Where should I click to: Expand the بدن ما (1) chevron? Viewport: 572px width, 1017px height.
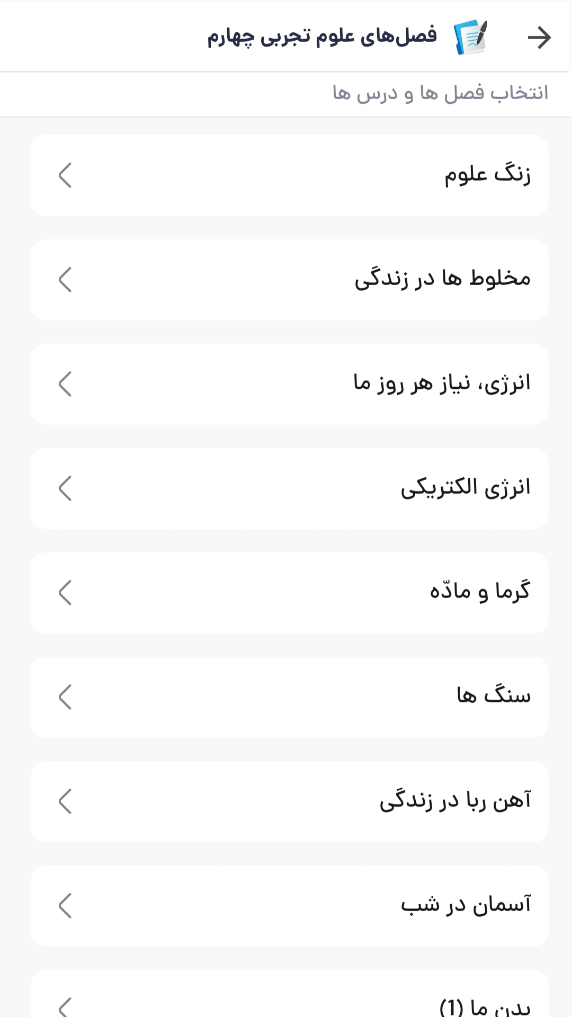coord(65,1006)
